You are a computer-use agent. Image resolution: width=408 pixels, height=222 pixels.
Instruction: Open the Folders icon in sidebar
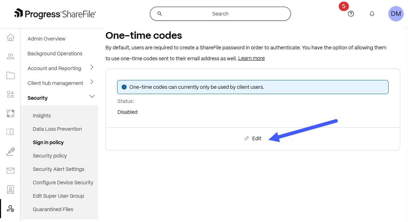(x=11, y=75)
